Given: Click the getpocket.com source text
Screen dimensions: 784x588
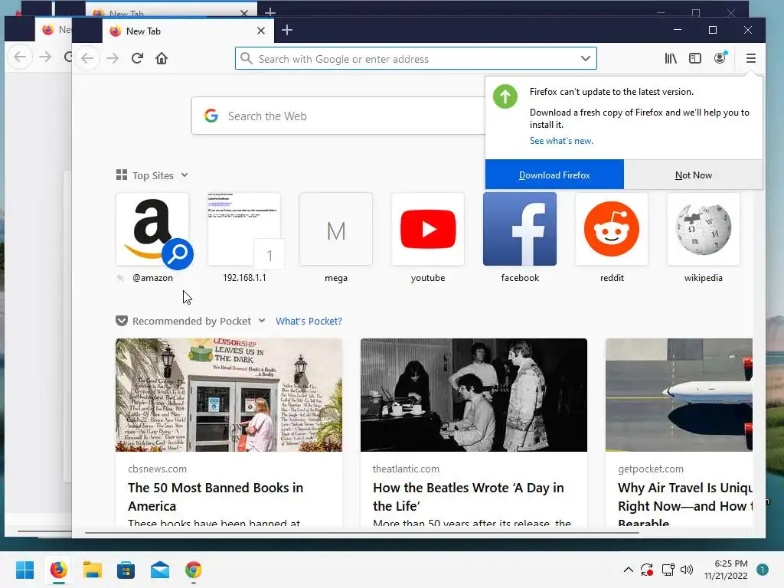Looking at the screenshot, I should [651, 469].
